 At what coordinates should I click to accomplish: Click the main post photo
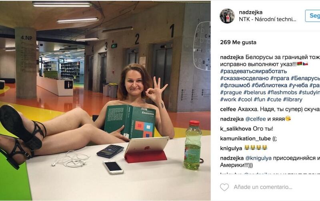[105, 101]
